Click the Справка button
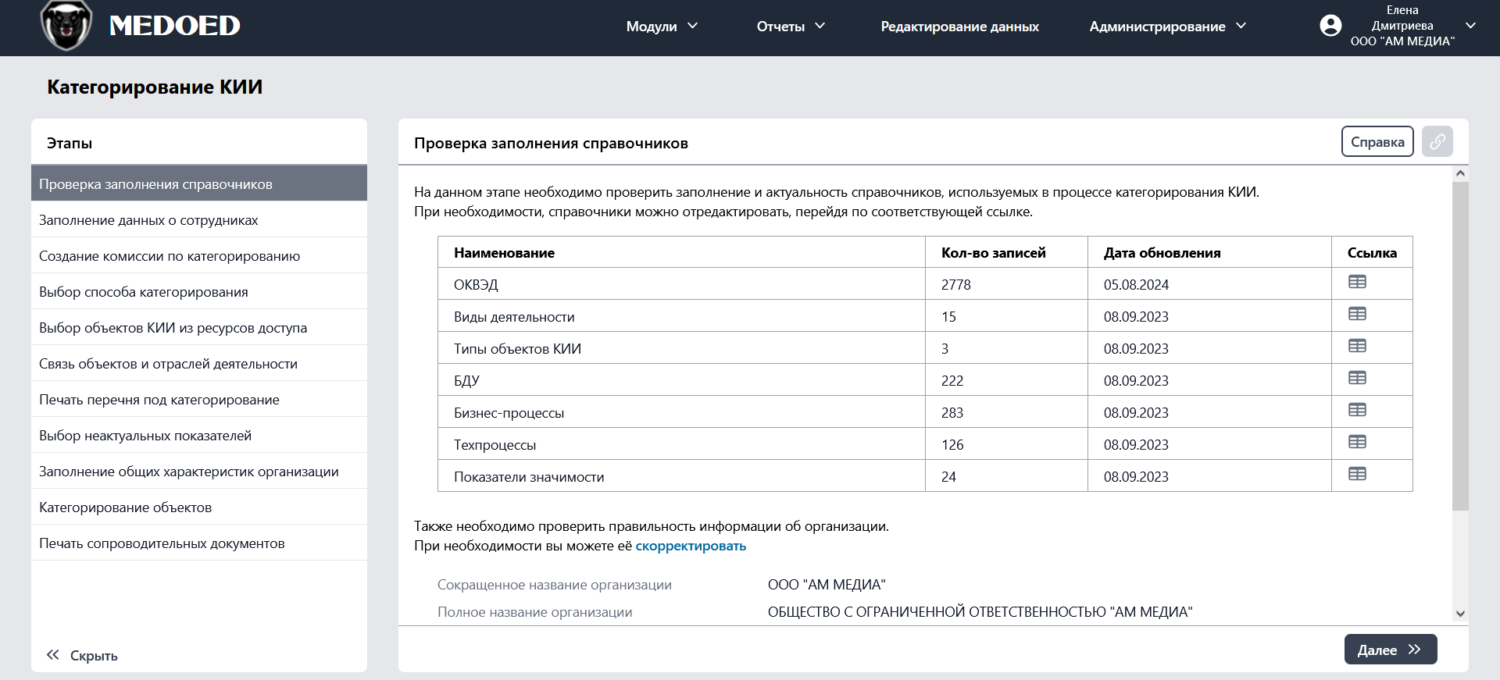Screen dimensions: 1500x680 point(1377,142)
